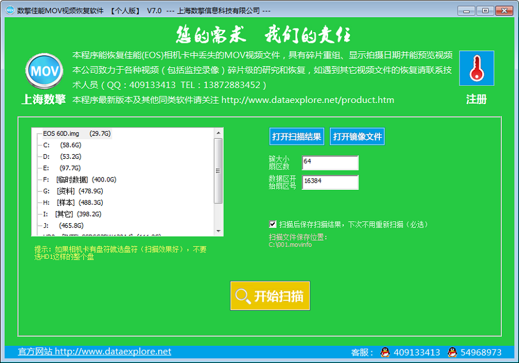This screenshot has height=363, width=519.
Task: Start scanning with the 开始扫描 button
Action: pos(270,296)
